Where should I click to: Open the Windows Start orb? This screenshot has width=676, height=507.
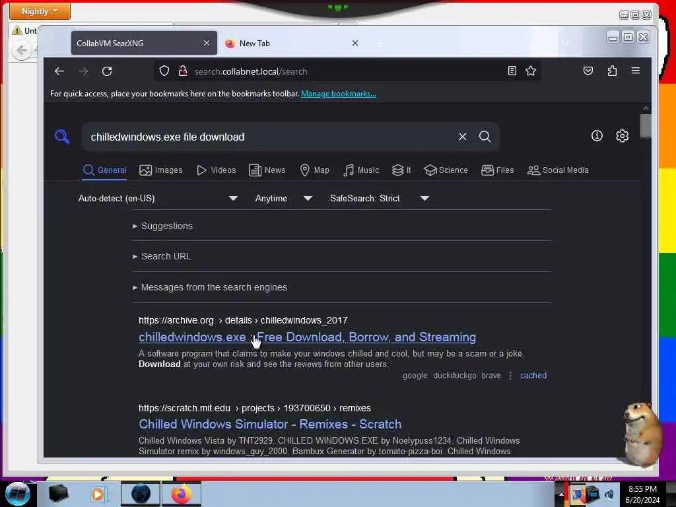(x=17, y=494)
